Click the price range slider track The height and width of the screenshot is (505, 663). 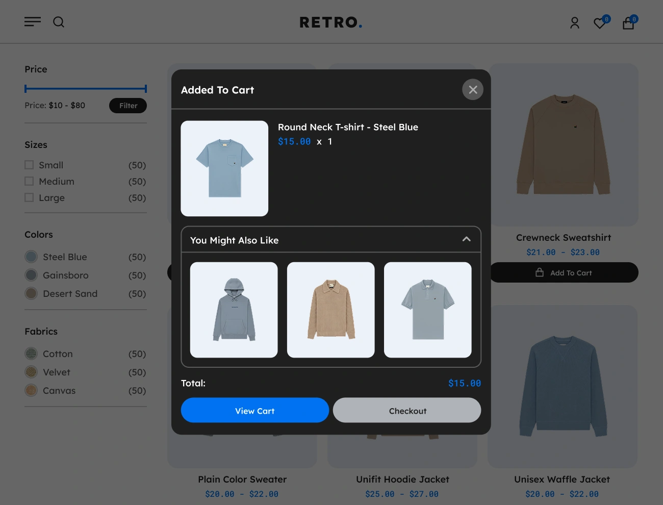coord(86,89)
